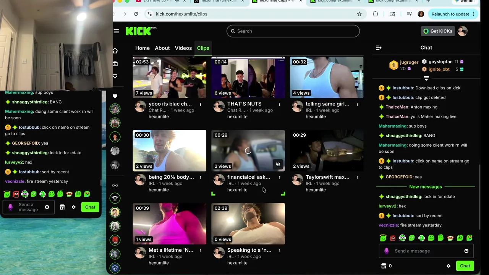Play the 'telling same girl...' clip thumbnail
The height and width of the screenshot is (275, 489).
coord(327,77)
